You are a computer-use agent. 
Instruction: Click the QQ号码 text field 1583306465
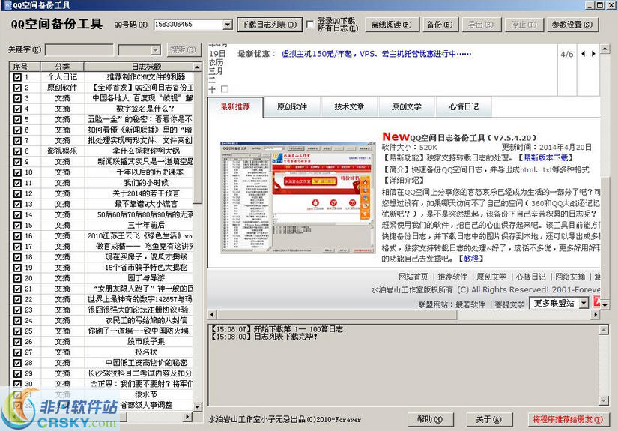[x=188, y=25]
